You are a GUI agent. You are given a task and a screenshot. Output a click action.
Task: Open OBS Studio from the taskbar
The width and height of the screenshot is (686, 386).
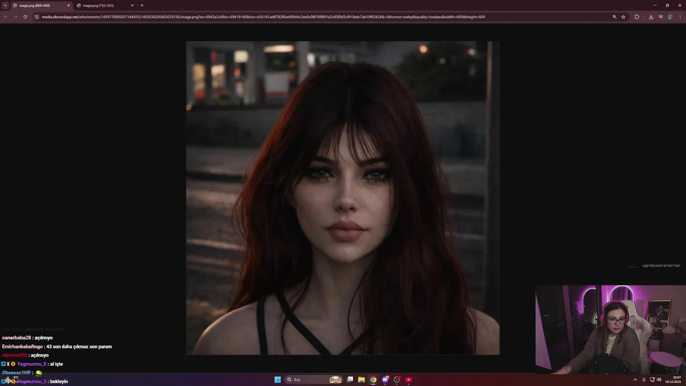397,380
